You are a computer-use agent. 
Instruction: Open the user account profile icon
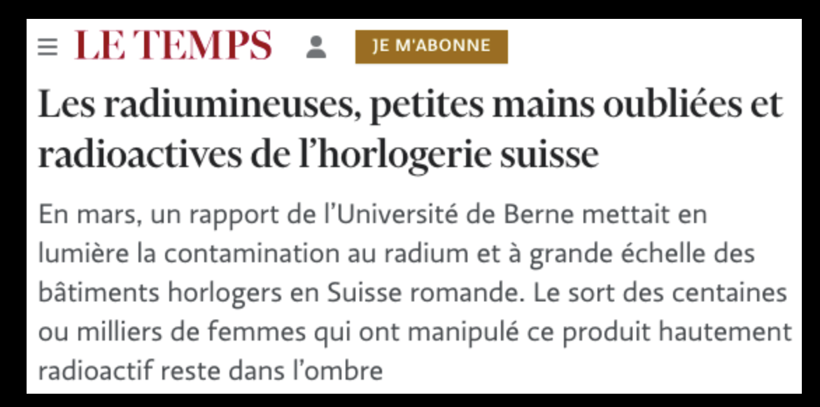[x=316, y=47]
